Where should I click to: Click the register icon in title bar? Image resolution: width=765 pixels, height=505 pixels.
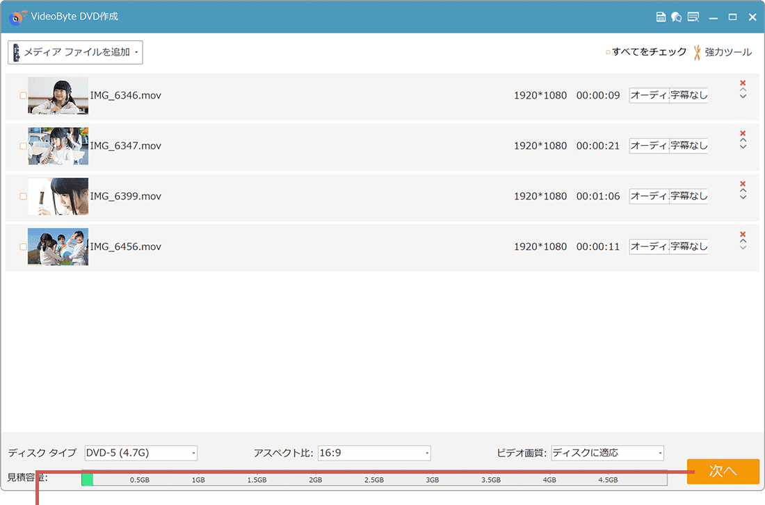[693, 17]
